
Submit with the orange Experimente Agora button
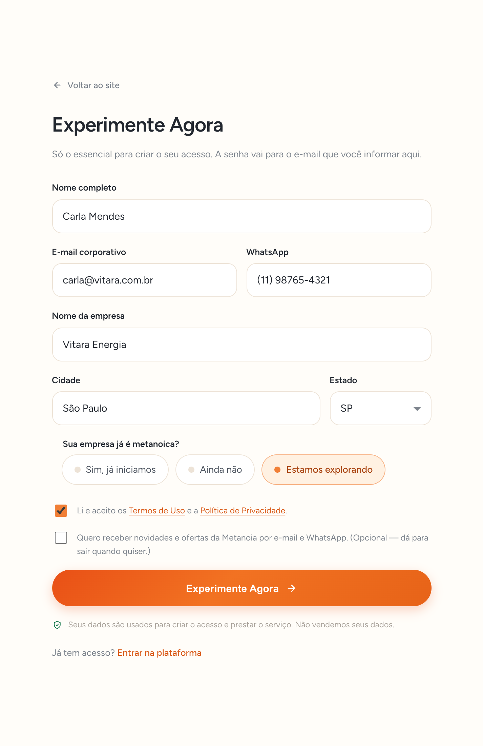(x=242, y=588)
